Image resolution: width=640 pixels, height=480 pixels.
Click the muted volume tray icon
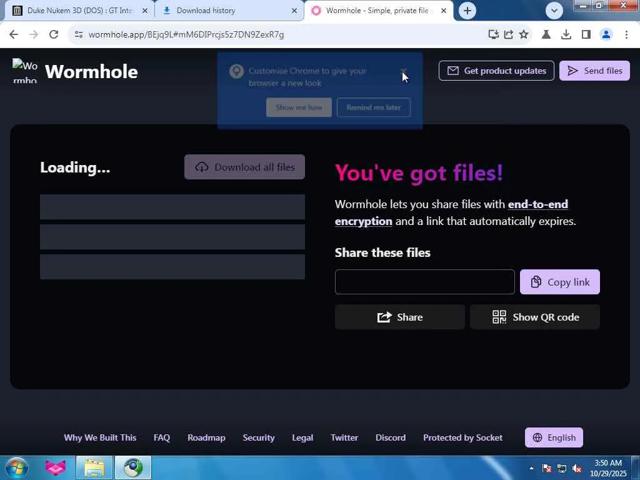(x=577, y=468)
